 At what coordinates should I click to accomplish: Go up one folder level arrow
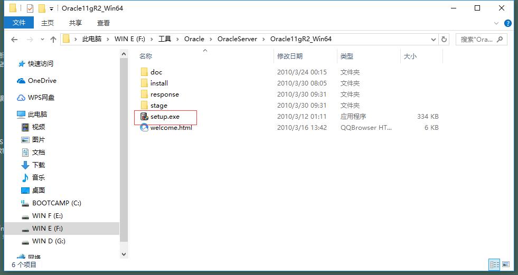(53, 40)
